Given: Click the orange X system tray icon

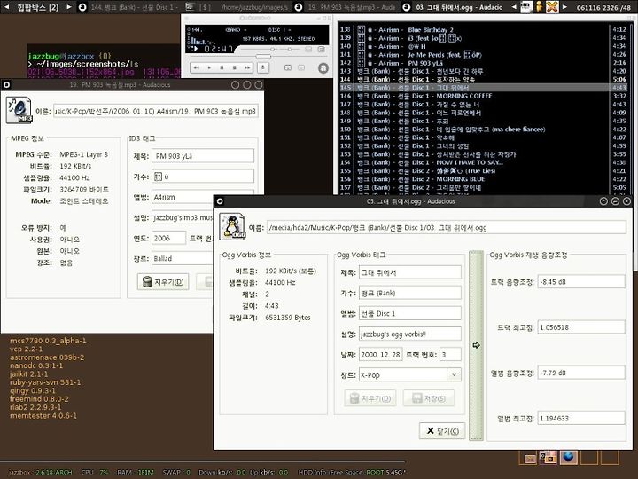Looking at the screenshot, I should (552, 6).
